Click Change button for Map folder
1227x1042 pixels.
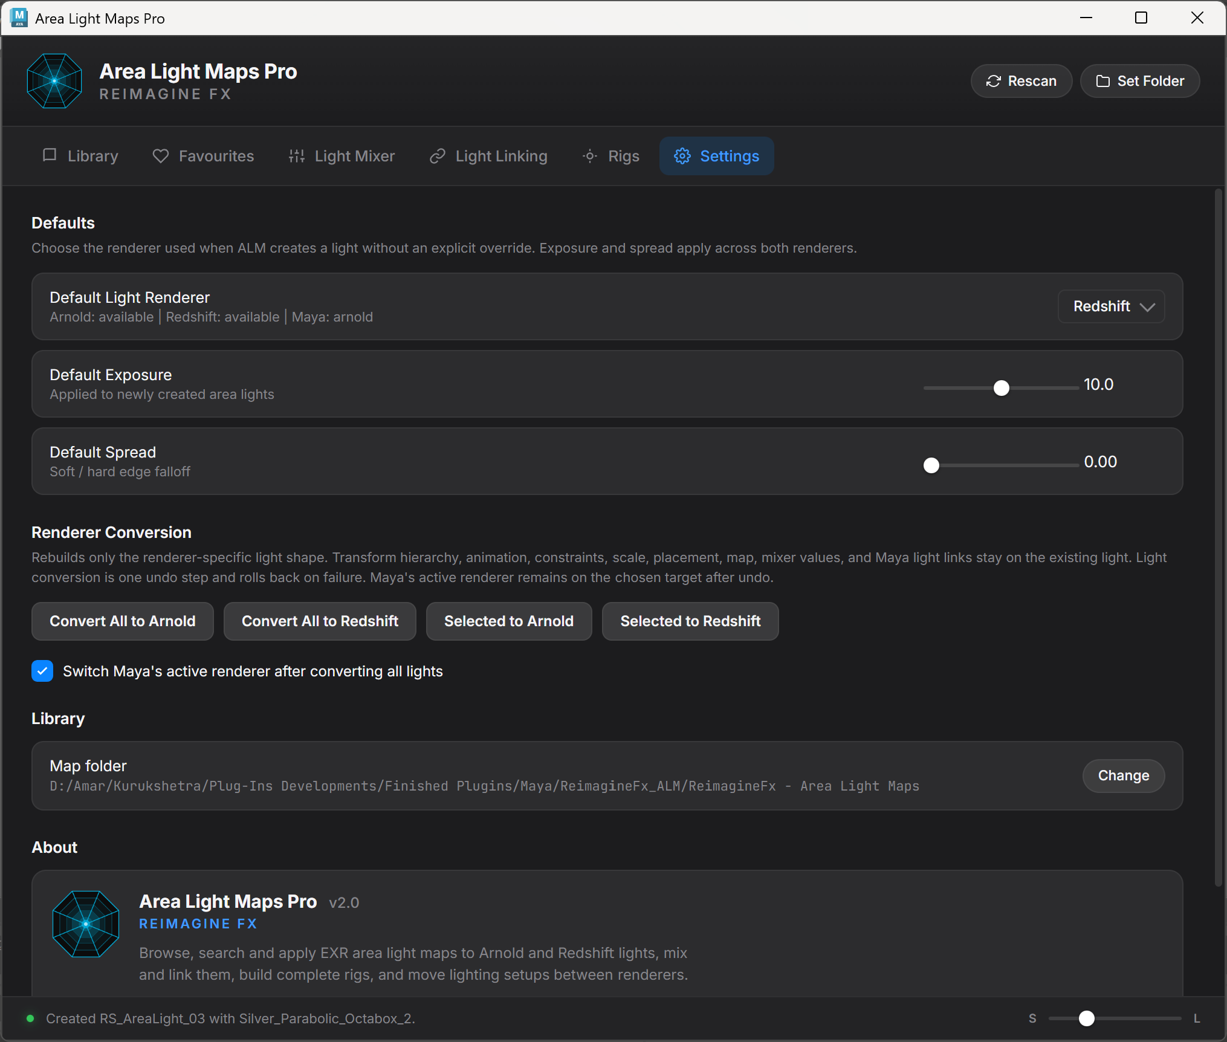click(1124, 775)
